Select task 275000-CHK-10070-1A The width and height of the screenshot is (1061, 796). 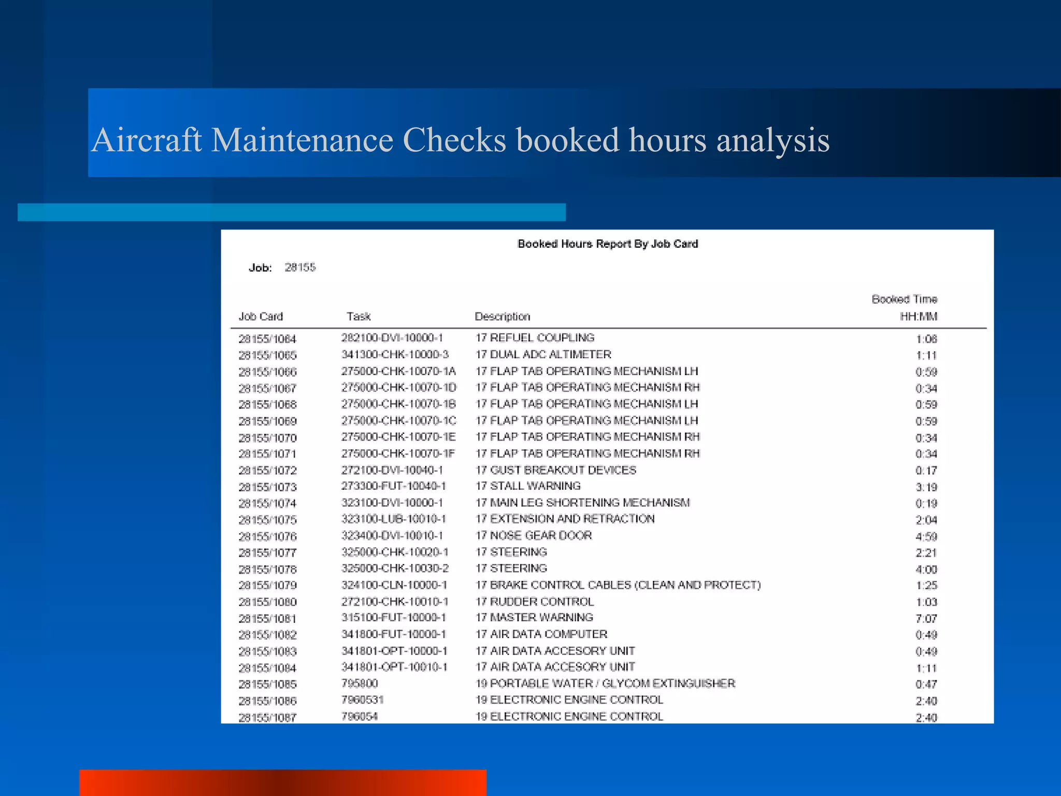coord(398,371)
